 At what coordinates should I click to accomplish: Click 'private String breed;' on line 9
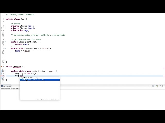[x=23, y=28]
